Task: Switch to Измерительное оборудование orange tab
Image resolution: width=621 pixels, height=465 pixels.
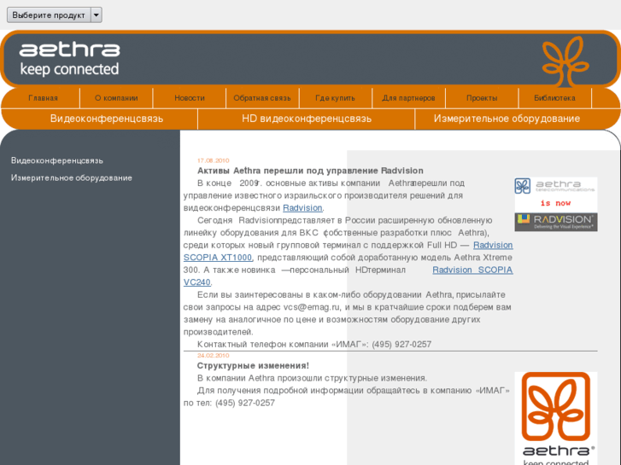Action: [507, 119]
